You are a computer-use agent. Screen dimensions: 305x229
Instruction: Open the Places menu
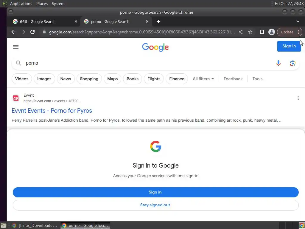tap(42, 4)
